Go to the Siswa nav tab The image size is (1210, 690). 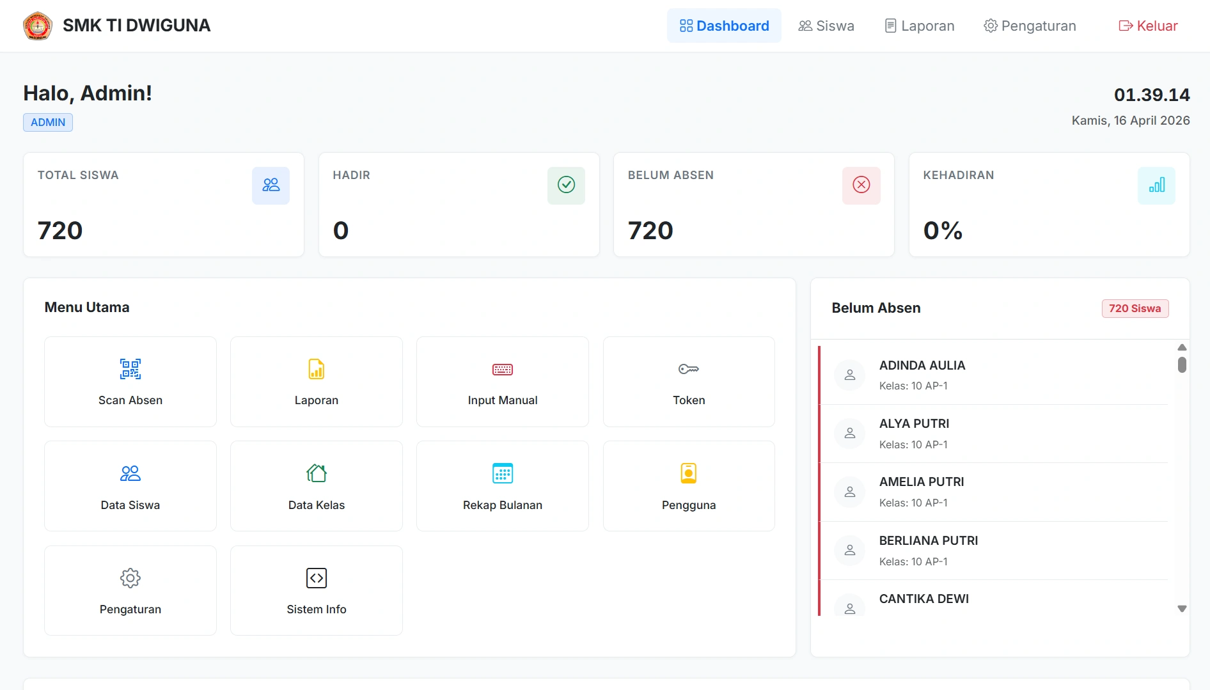pyautogui.click(x=826, y=26)
